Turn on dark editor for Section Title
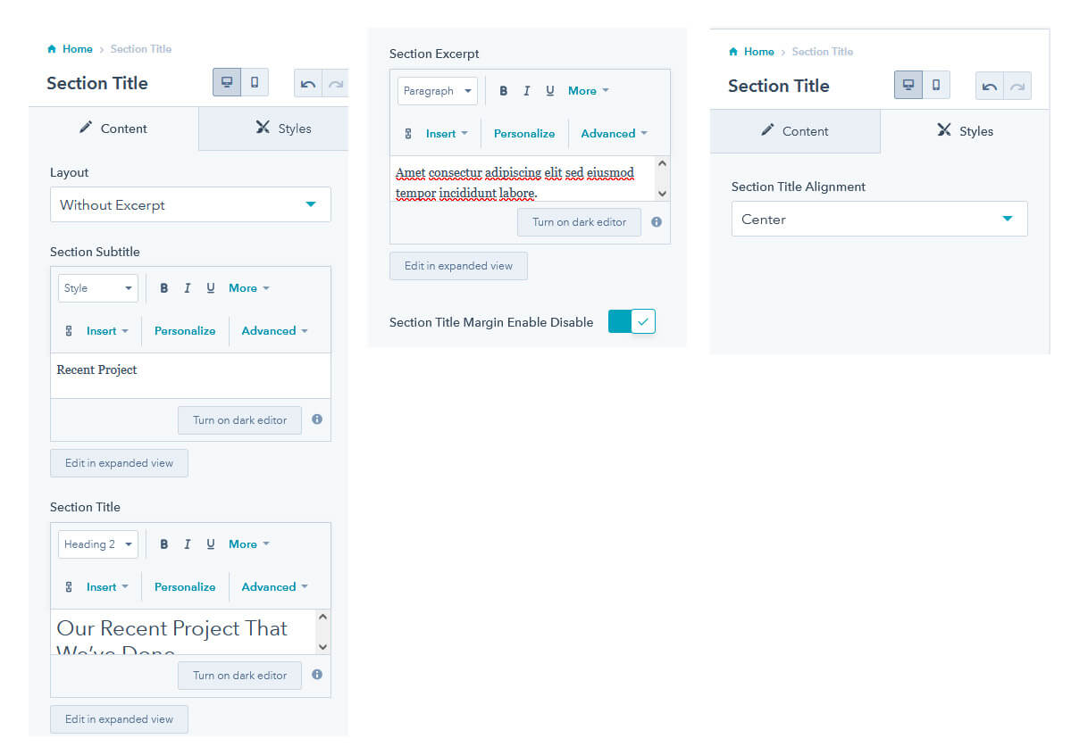Viewport: 1071px width, 747px height. coord(239,676)
